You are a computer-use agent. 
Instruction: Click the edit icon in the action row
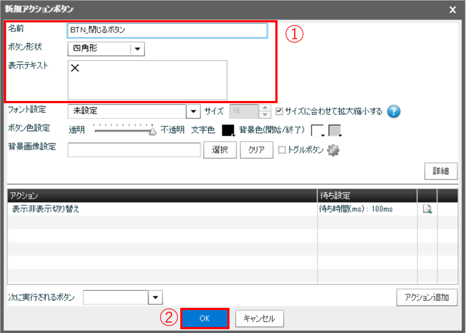click(427, 209)
